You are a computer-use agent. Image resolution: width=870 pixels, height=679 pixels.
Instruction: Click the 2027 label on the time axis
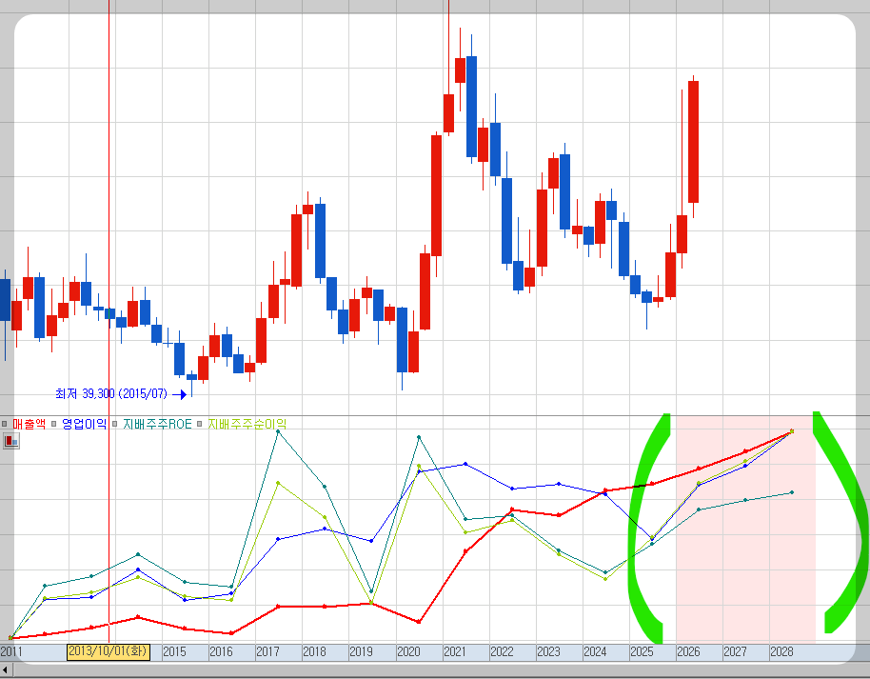[x=735, y=651]
